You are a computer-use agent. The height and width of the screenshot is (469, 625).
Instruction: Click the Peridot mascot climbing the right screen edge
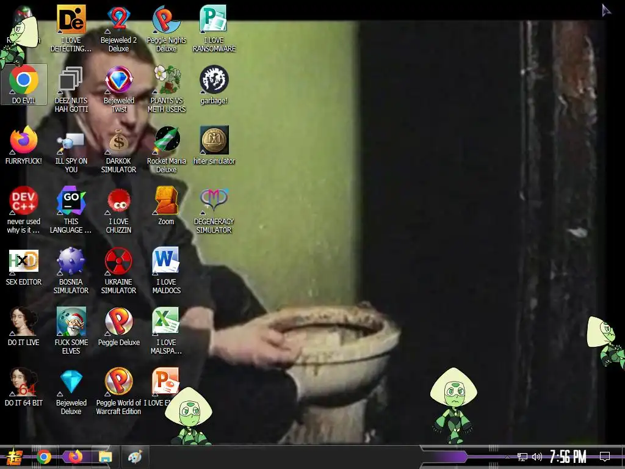(606, 342)
